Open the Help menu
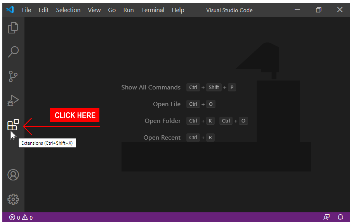This screenshot has height=224, width=351. coord(178,10)
